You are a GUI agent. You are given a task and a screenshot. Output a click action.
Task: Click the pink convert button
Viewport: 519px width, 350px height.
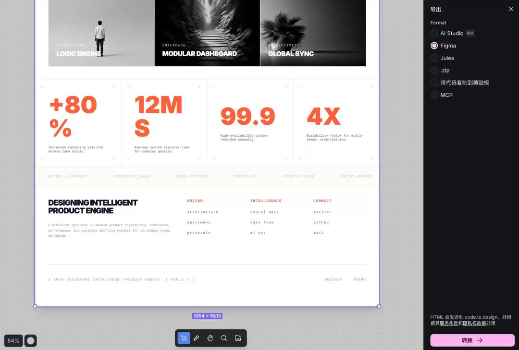coord(472,340)
